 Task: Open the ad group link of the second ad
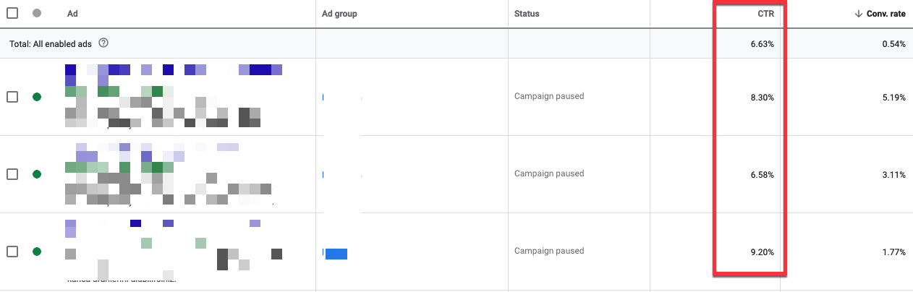[x=341, y=173]
